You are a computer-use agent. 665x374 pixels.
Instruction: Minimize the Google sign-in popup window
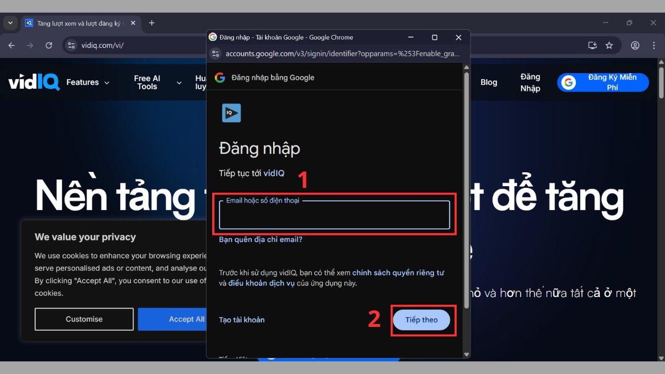tap(411, 37)
